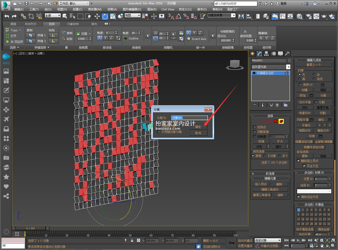
Task: Open the 创建选择集 dropdown
Action: click(221, 15)
